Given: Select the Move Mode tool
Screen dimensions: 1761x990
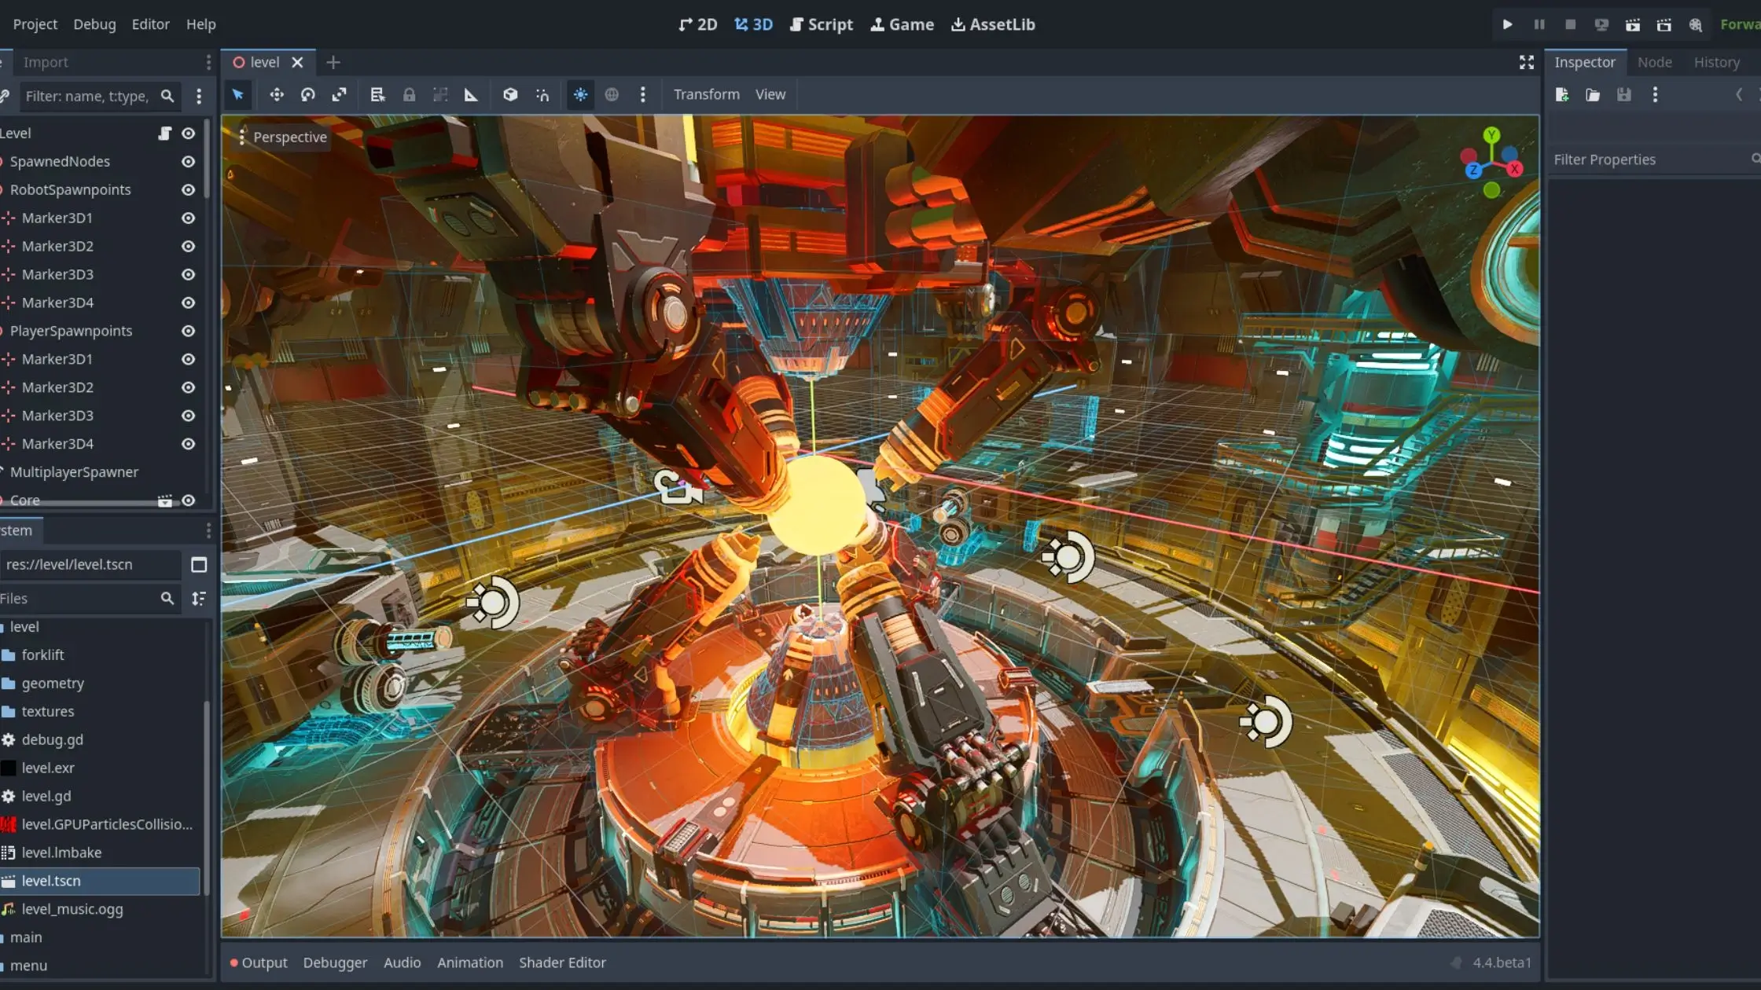Looking at the screenshot, I should tap(277, 95).
